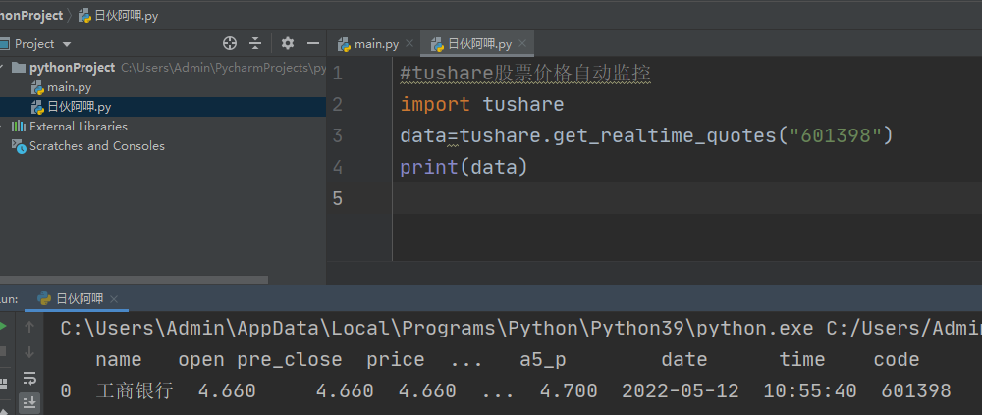
Task: Click the Down stack trace arrow
Action: click(x=29, y=351)
